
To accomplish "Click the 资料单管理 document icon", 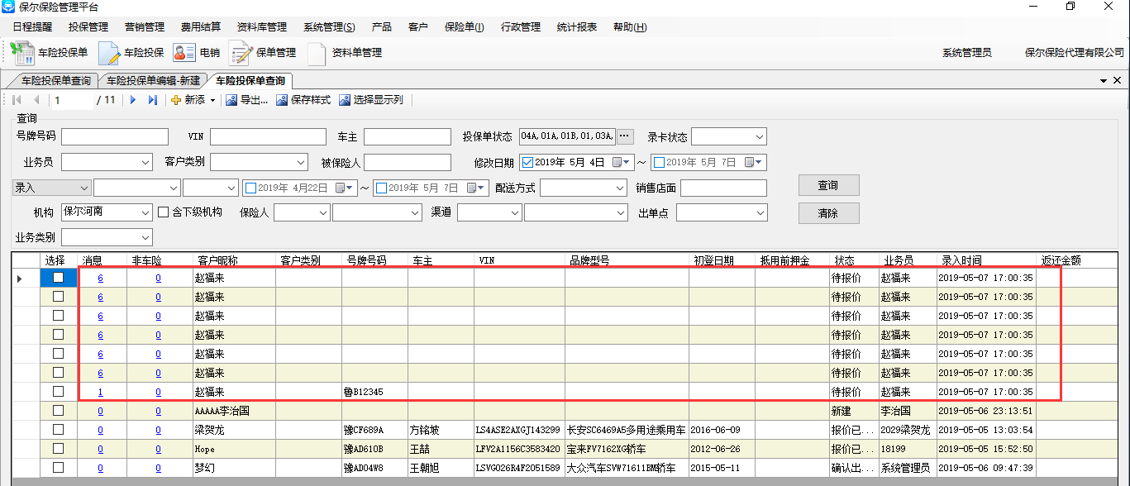I will coord(317,53).
